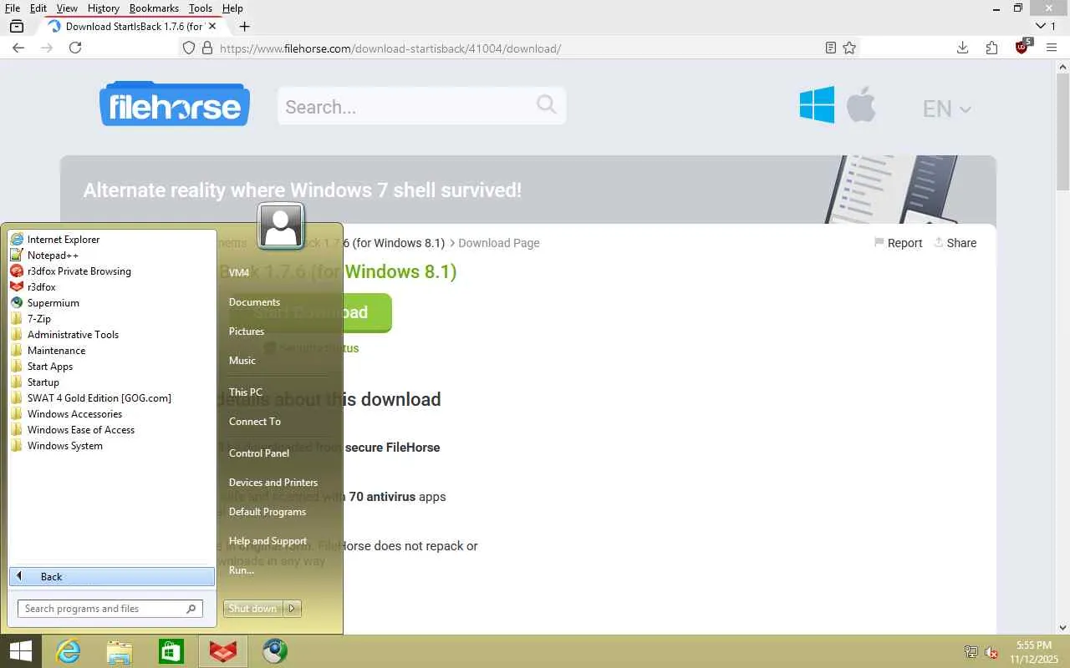The height and width of the screenshot is (668, 1070).
Task: Open a new tab with plus icon
Action: [244, 26]
